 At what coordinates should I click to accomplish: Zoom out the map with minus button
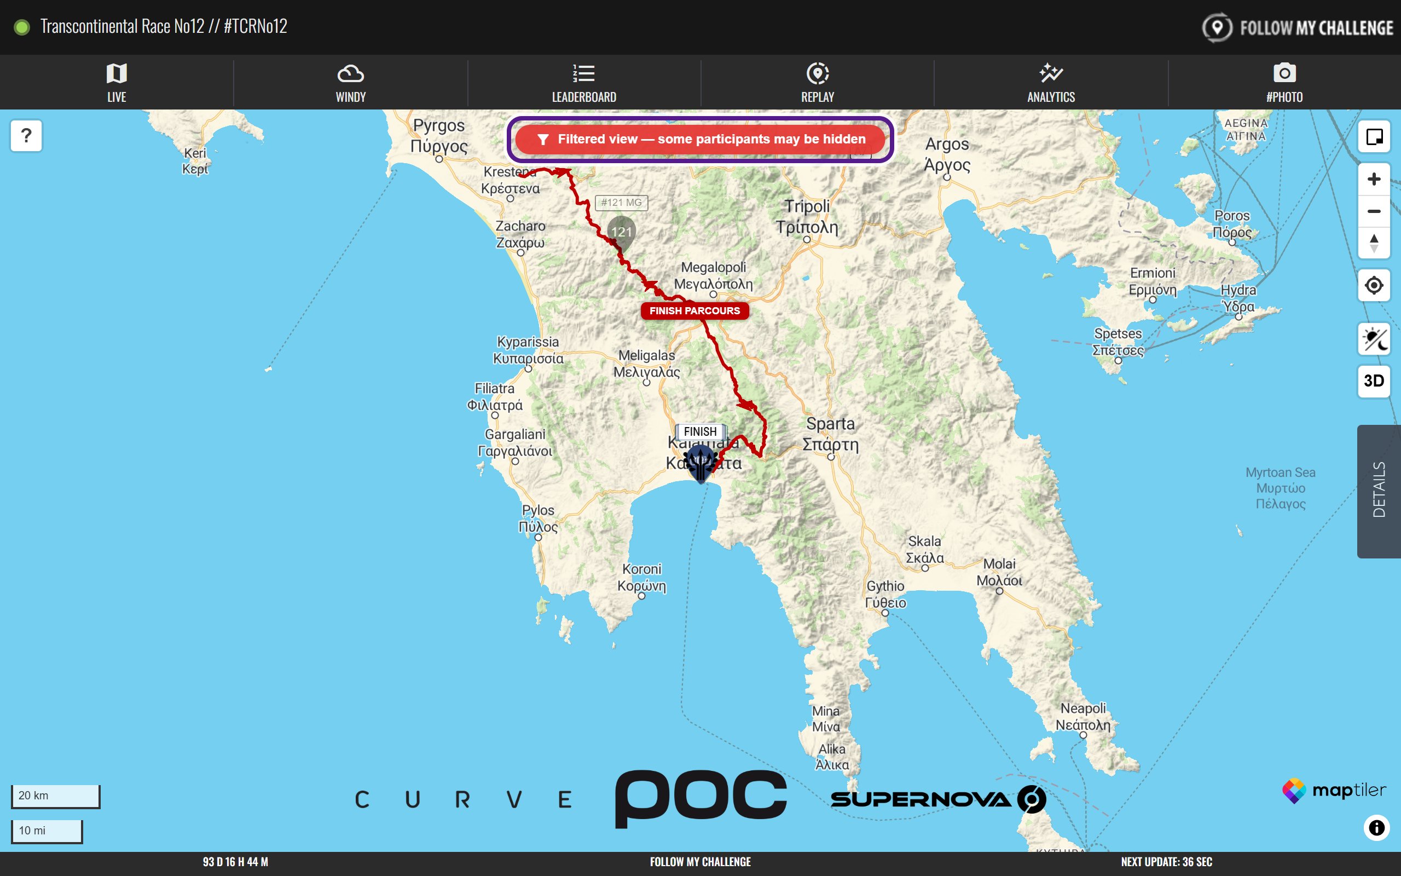coord(1374,211)
